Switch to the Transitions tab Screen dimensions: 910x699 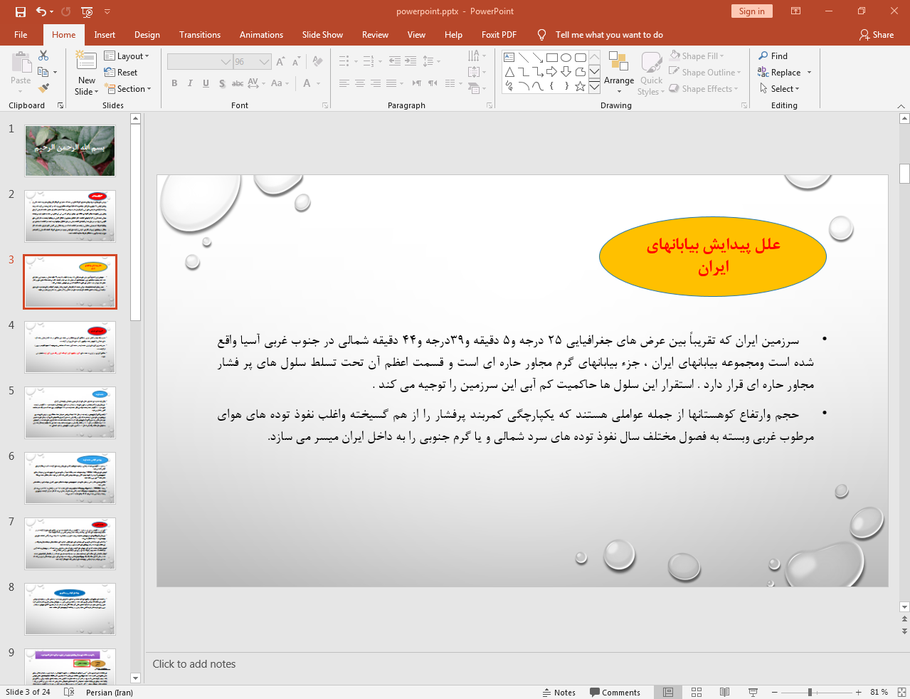200,35
